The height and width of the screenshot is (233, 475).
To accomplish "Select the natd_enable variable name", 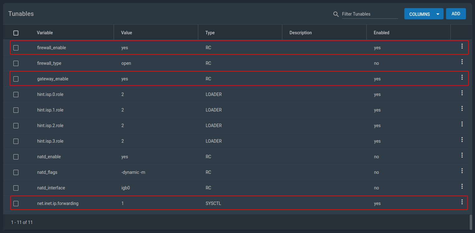I will [49, 157].
